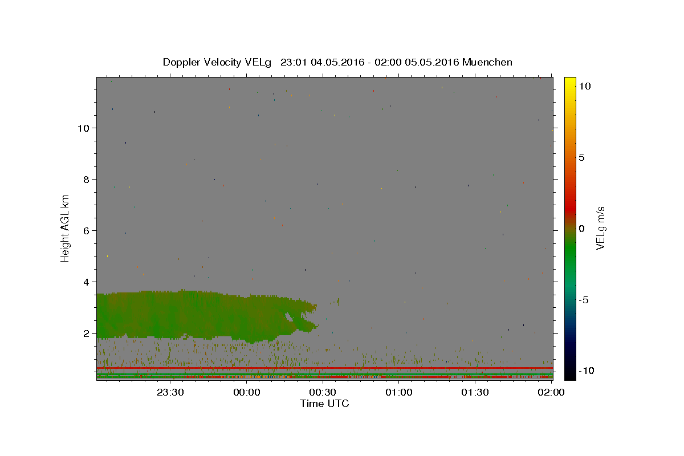Click the 'Height AGL km' axis label

tap(65, 229)
